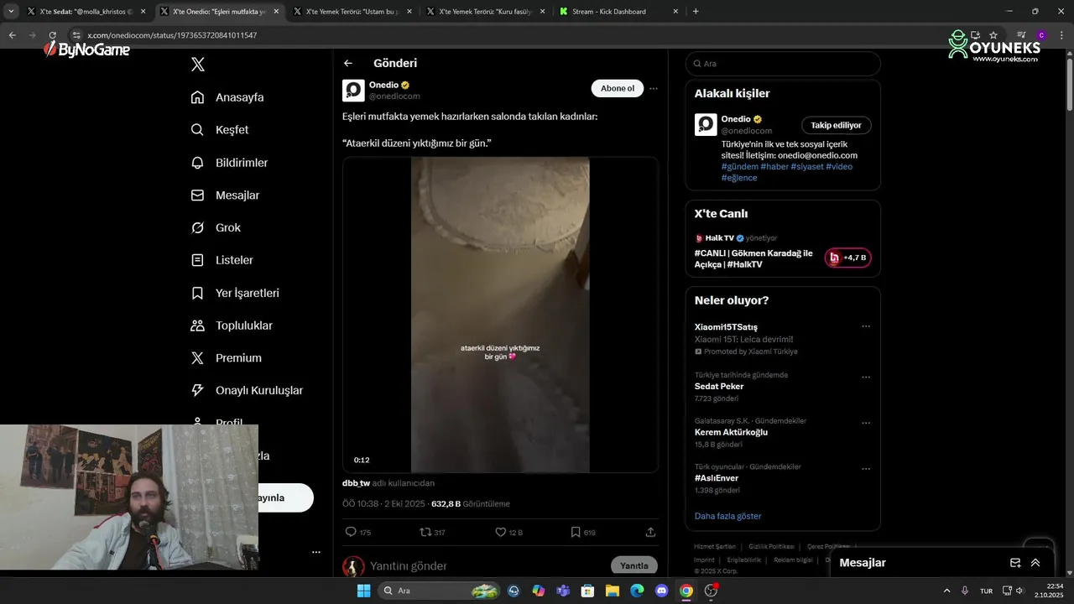
Task: Open the #gündem hashtag link
Action: pos(739,166)
